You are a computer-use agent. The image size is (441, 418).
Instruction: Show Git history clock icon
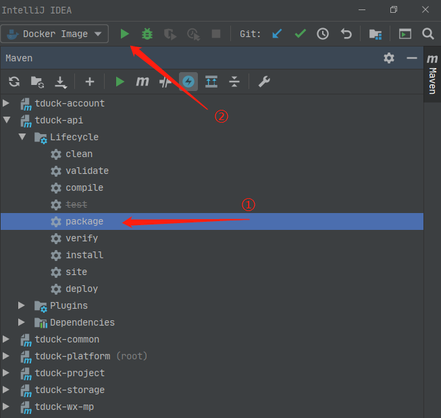pyautogui.click(x=323, y=34)
